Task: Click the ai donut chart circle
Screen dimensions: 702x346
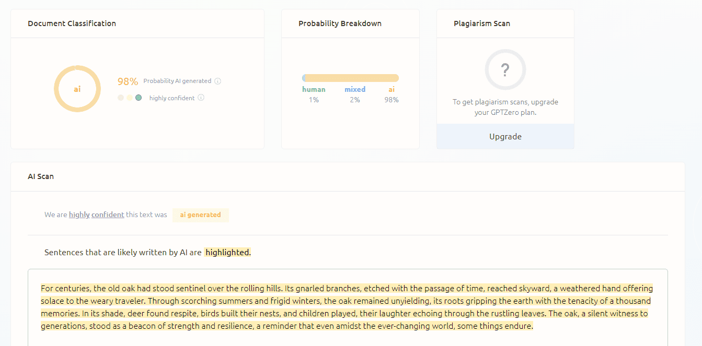Action: coord(77,89)
